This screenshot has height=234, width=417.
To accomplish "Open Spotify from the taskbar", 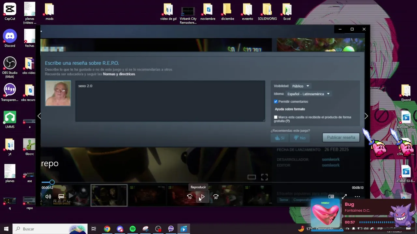I will coord(133,229).
